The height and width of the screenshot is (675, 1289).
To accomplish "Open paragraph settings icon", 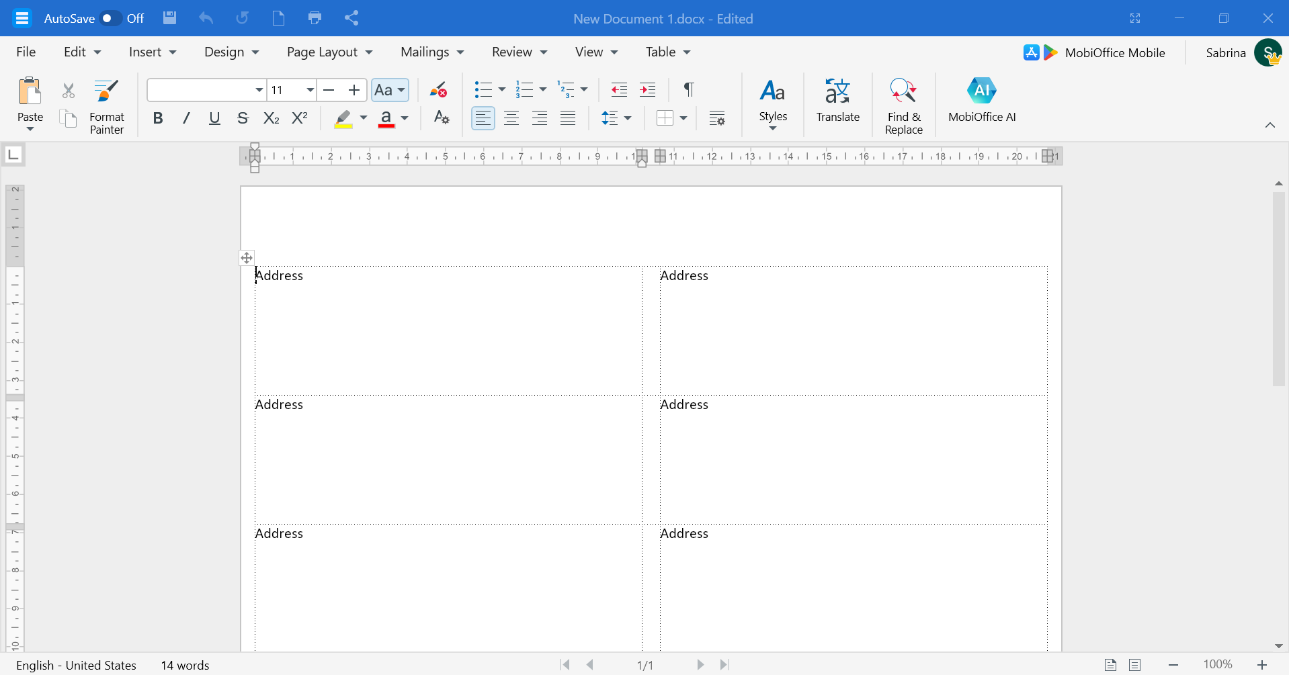I will (x=717, y=118).
